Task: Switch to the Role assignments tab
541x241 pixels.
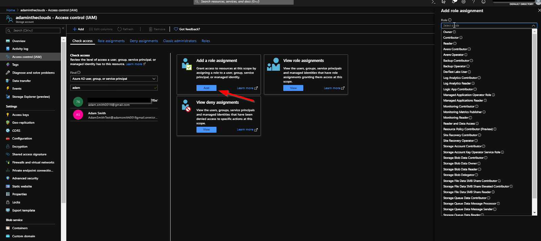Action: point(111,41)
